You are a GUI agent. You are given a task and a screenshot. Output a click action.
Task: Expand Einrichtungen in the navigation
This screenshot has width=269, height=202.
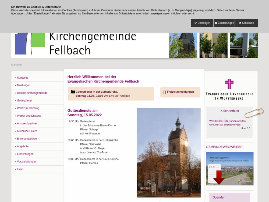point(25,154)
